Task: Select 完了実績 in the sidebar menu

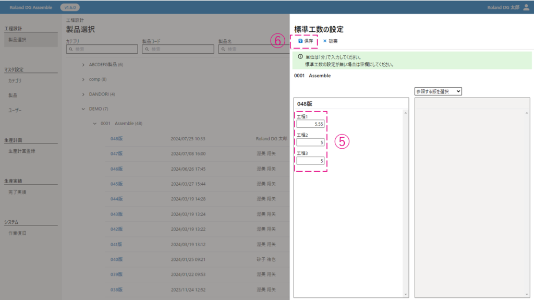Action: tap(17, 192)
